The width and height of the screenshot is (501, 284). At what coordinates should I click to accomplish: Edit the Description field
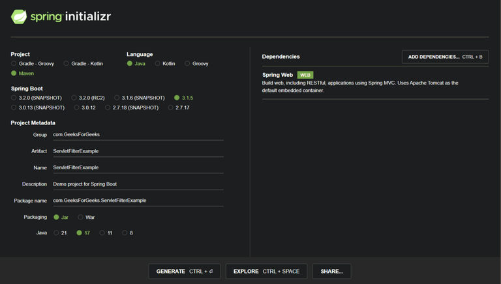pyautogui.click(x=138, y=184)
